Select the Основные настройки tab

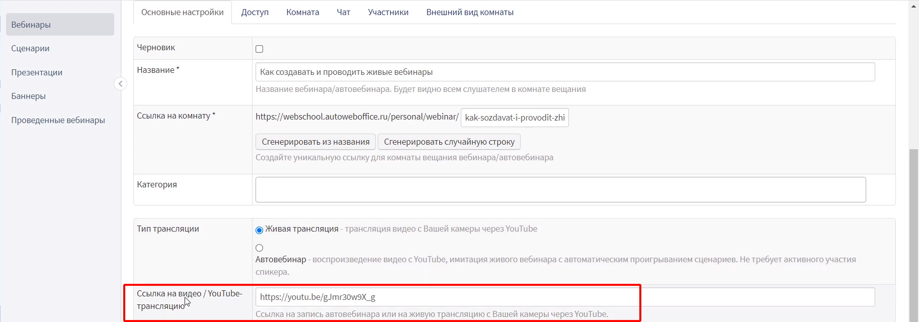(182, 13)
